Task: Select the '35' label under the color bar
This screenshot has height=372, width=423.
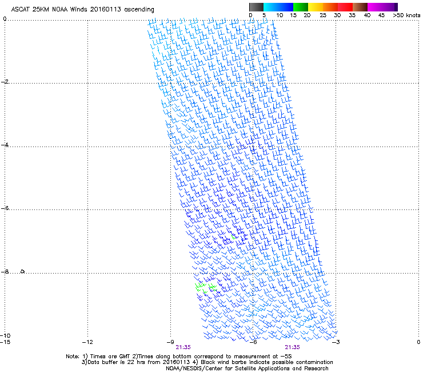Action: point(352,15)
